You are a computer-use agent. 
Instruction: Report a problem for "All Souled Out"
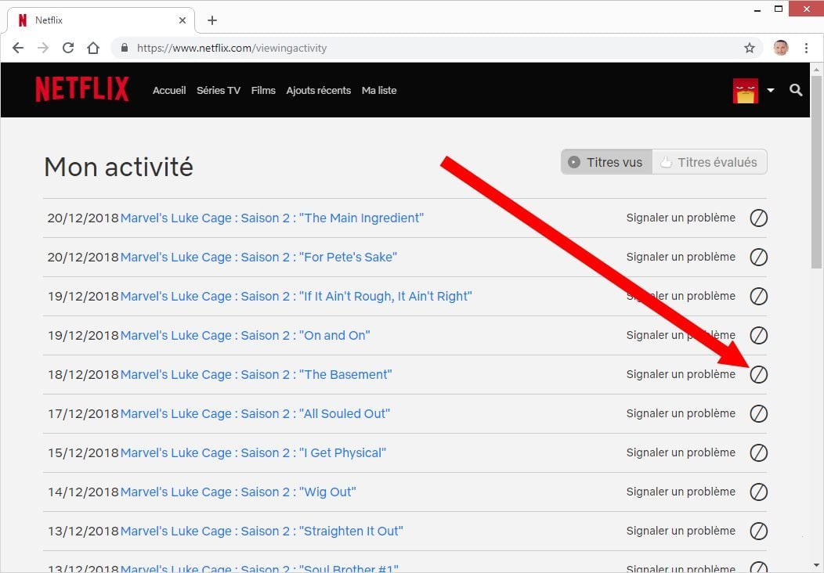click(681, 413)
